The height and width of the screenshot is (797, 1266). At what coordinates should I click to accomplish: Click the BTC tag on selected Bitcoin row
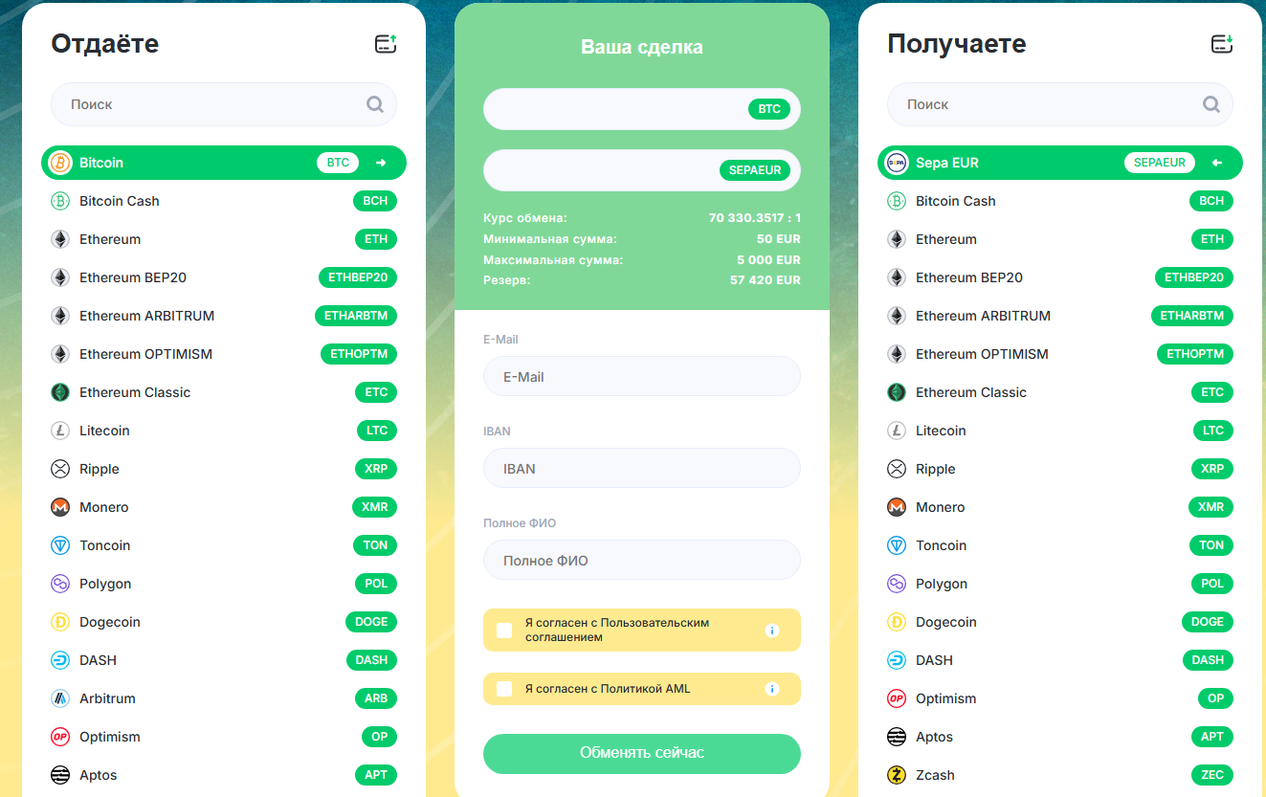point(338,163)
